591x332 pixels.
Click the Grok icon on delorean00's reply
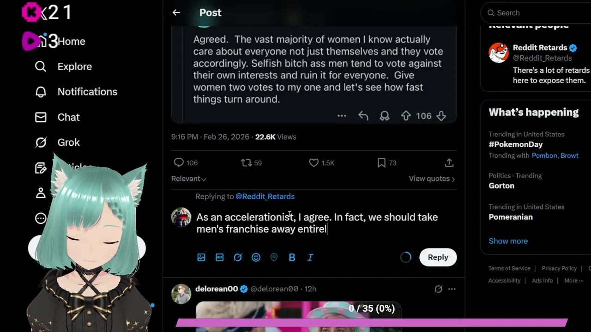tap(438, 289)
